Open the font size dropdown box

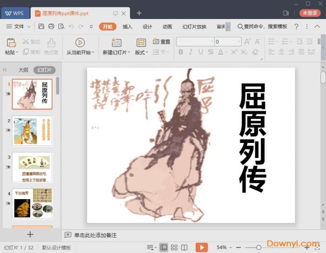coord(228,42)
